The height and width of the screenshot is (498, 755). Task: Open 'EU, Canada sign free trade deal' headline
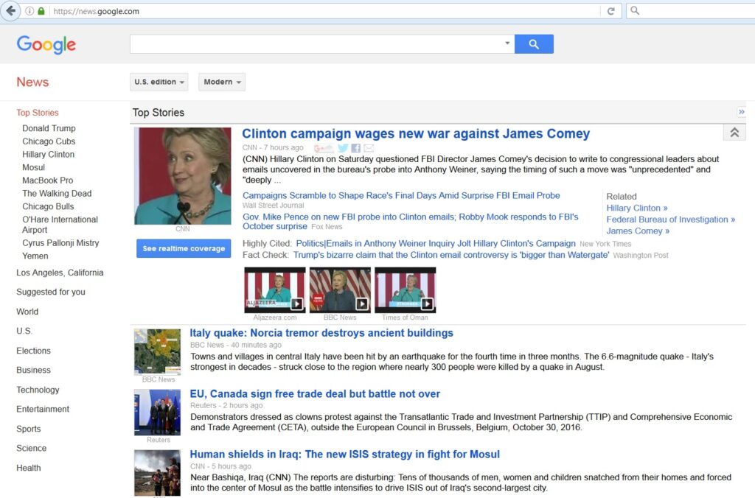(x=315, y=393)
